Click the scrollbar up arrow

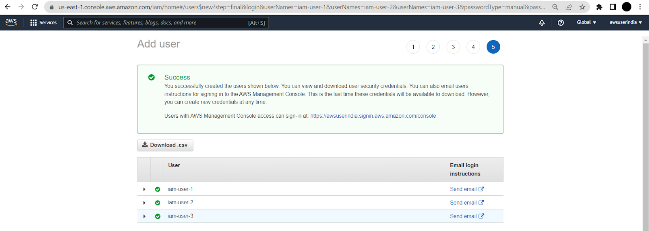pos(646,40)
